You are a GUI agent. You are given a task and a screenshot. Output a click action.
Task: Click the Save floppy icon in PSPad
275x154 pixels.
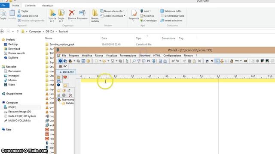113,61
